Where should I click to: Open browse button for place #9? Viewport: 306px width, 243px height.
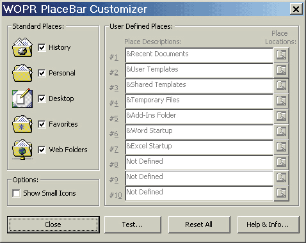point(281,178)
